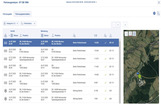Click the blue help question mark icon

point(154,13)
